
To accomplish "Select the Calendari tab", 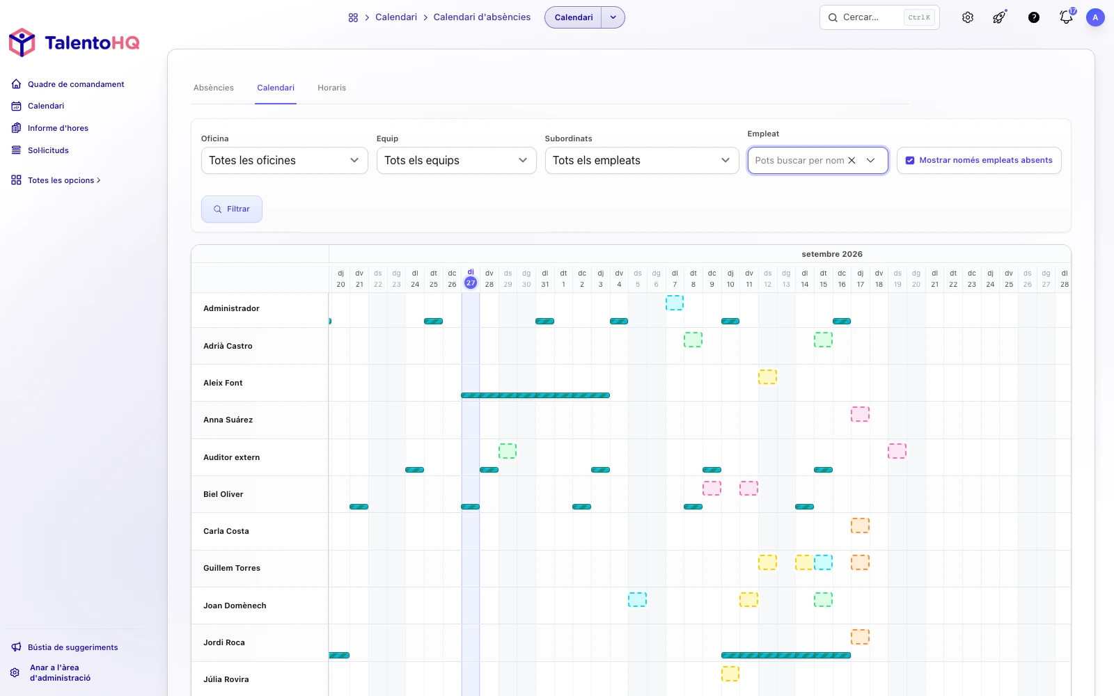I will [276, 88].
